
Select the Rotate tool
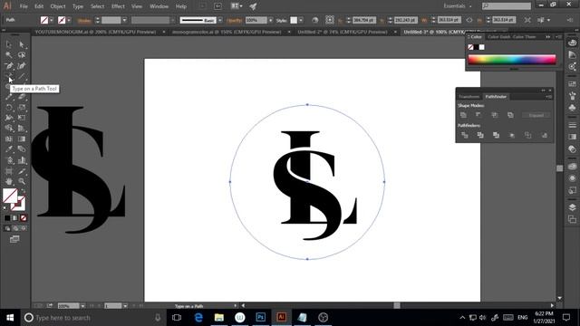tap(8, 107)
